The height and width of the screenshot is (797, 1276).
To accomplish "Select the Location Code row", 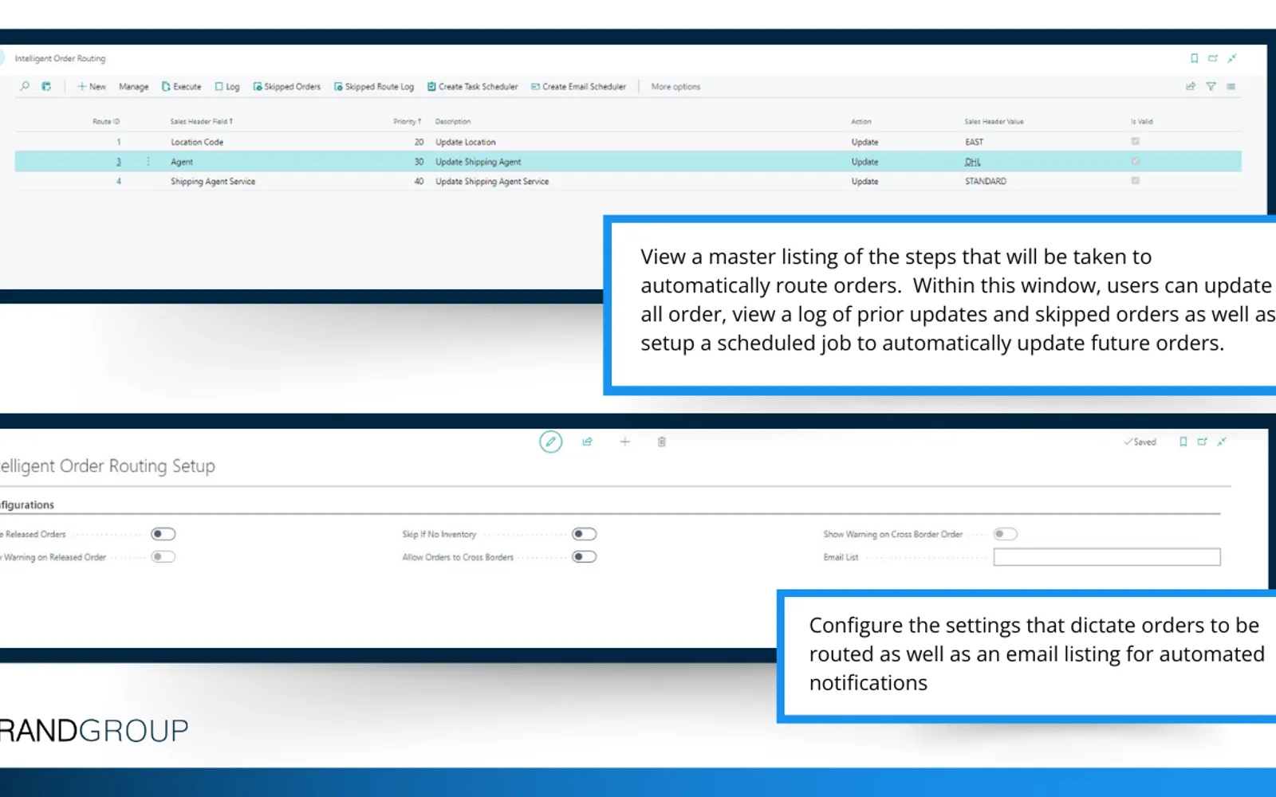I will click(628, 142).
